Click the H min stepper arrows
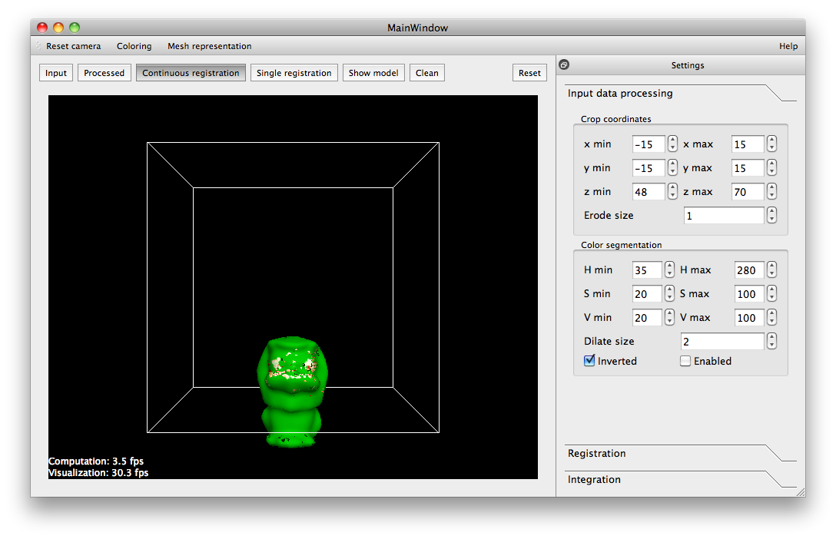This screenshot has height=539, width=836. point(670,269)
